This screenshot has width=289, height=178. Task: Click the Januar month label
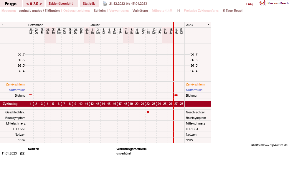95,25
